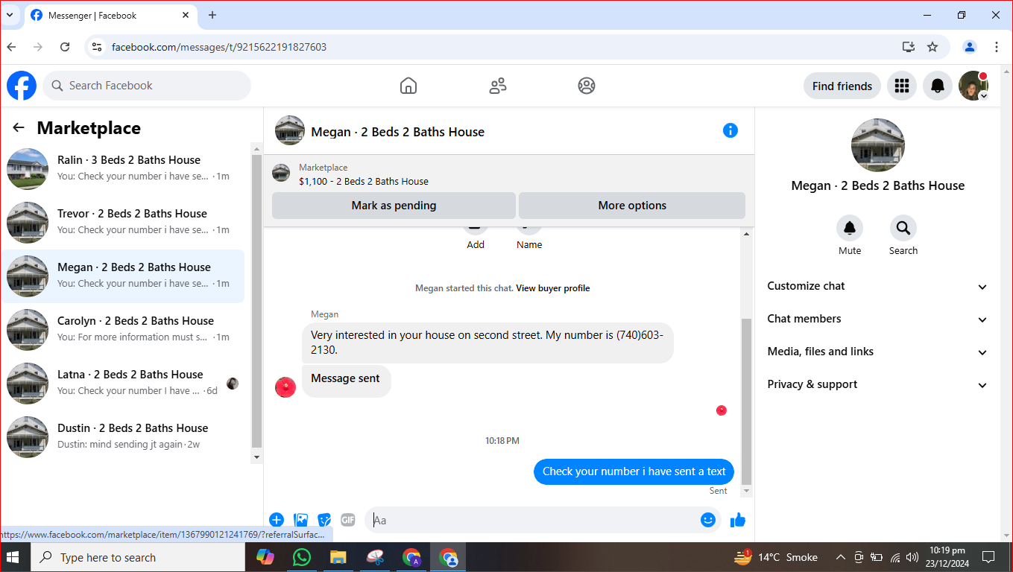1013x572 pixels.
Task: Choose a sticker icon in composer
Action: click(324, 520)
